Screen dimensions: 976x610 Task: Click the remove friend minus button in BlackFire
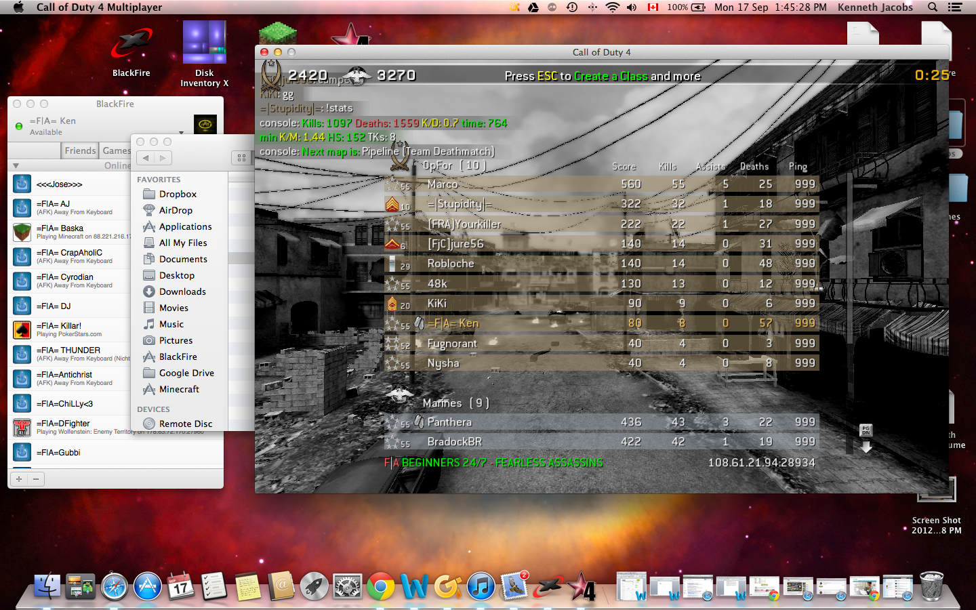click(36, 479)
